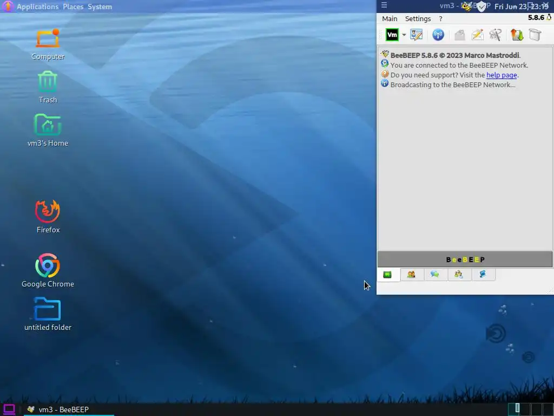
Task: Click the 'You are connected to the BeeBEEP Network' message
Action: click(x=459, y=65)
